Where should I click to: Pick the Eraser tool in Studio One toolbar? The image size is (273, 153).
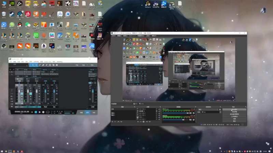(43, 65)
